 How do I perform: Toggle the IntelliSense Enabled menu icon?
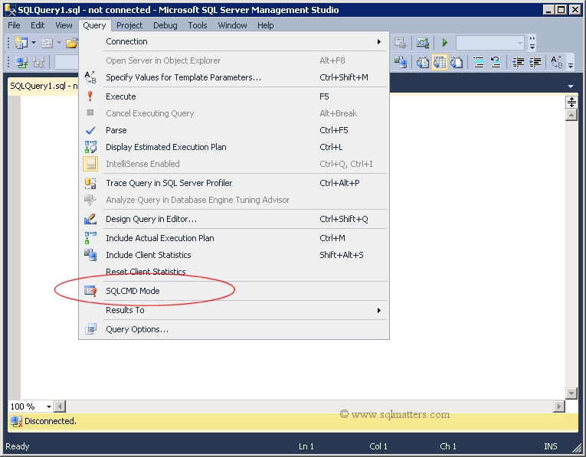coord(90,164)
